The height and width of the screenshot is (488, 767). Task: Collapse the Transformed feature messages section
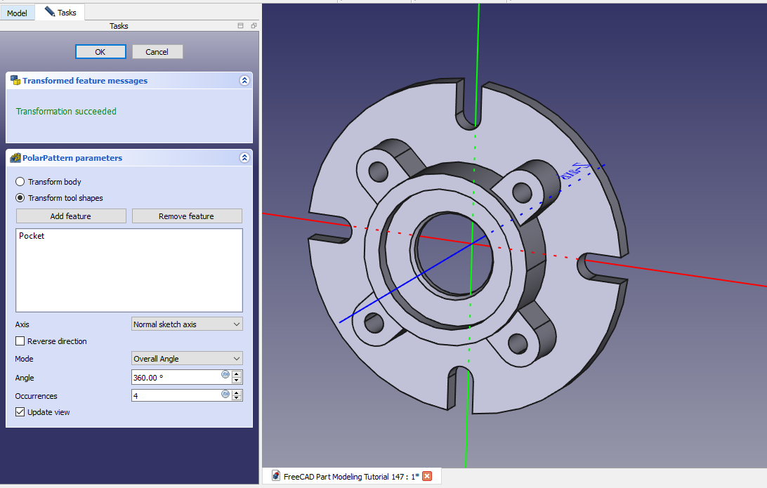(x=244, y=81)
